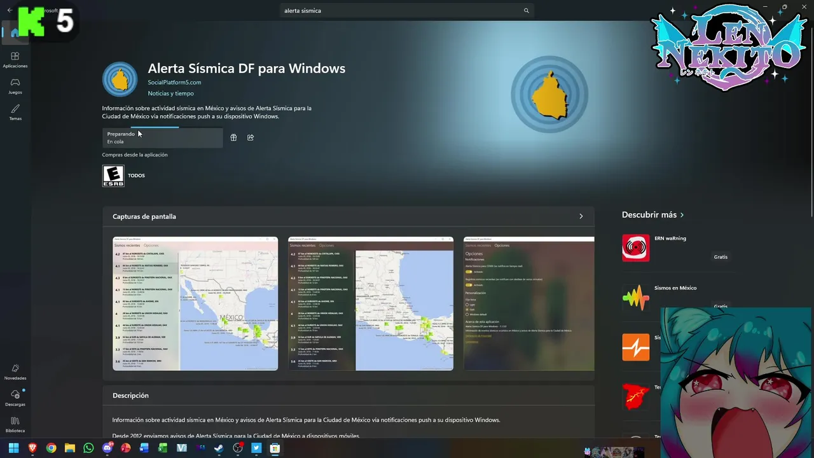
Task: Open the third screenshot showing Opciones settings
Action: 529,303
